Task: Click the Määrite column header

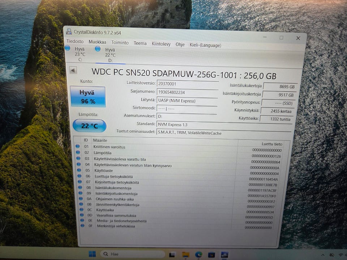Action: (x=100, y=140)
